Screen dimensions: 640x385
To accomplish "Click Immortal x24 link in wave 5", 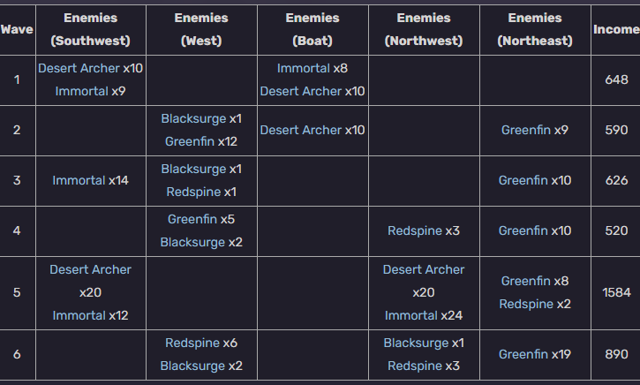I will tap(411, 315).
